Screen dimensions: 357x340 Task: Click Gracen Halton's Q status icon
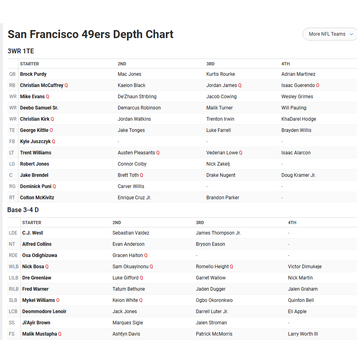click(146, 255)
